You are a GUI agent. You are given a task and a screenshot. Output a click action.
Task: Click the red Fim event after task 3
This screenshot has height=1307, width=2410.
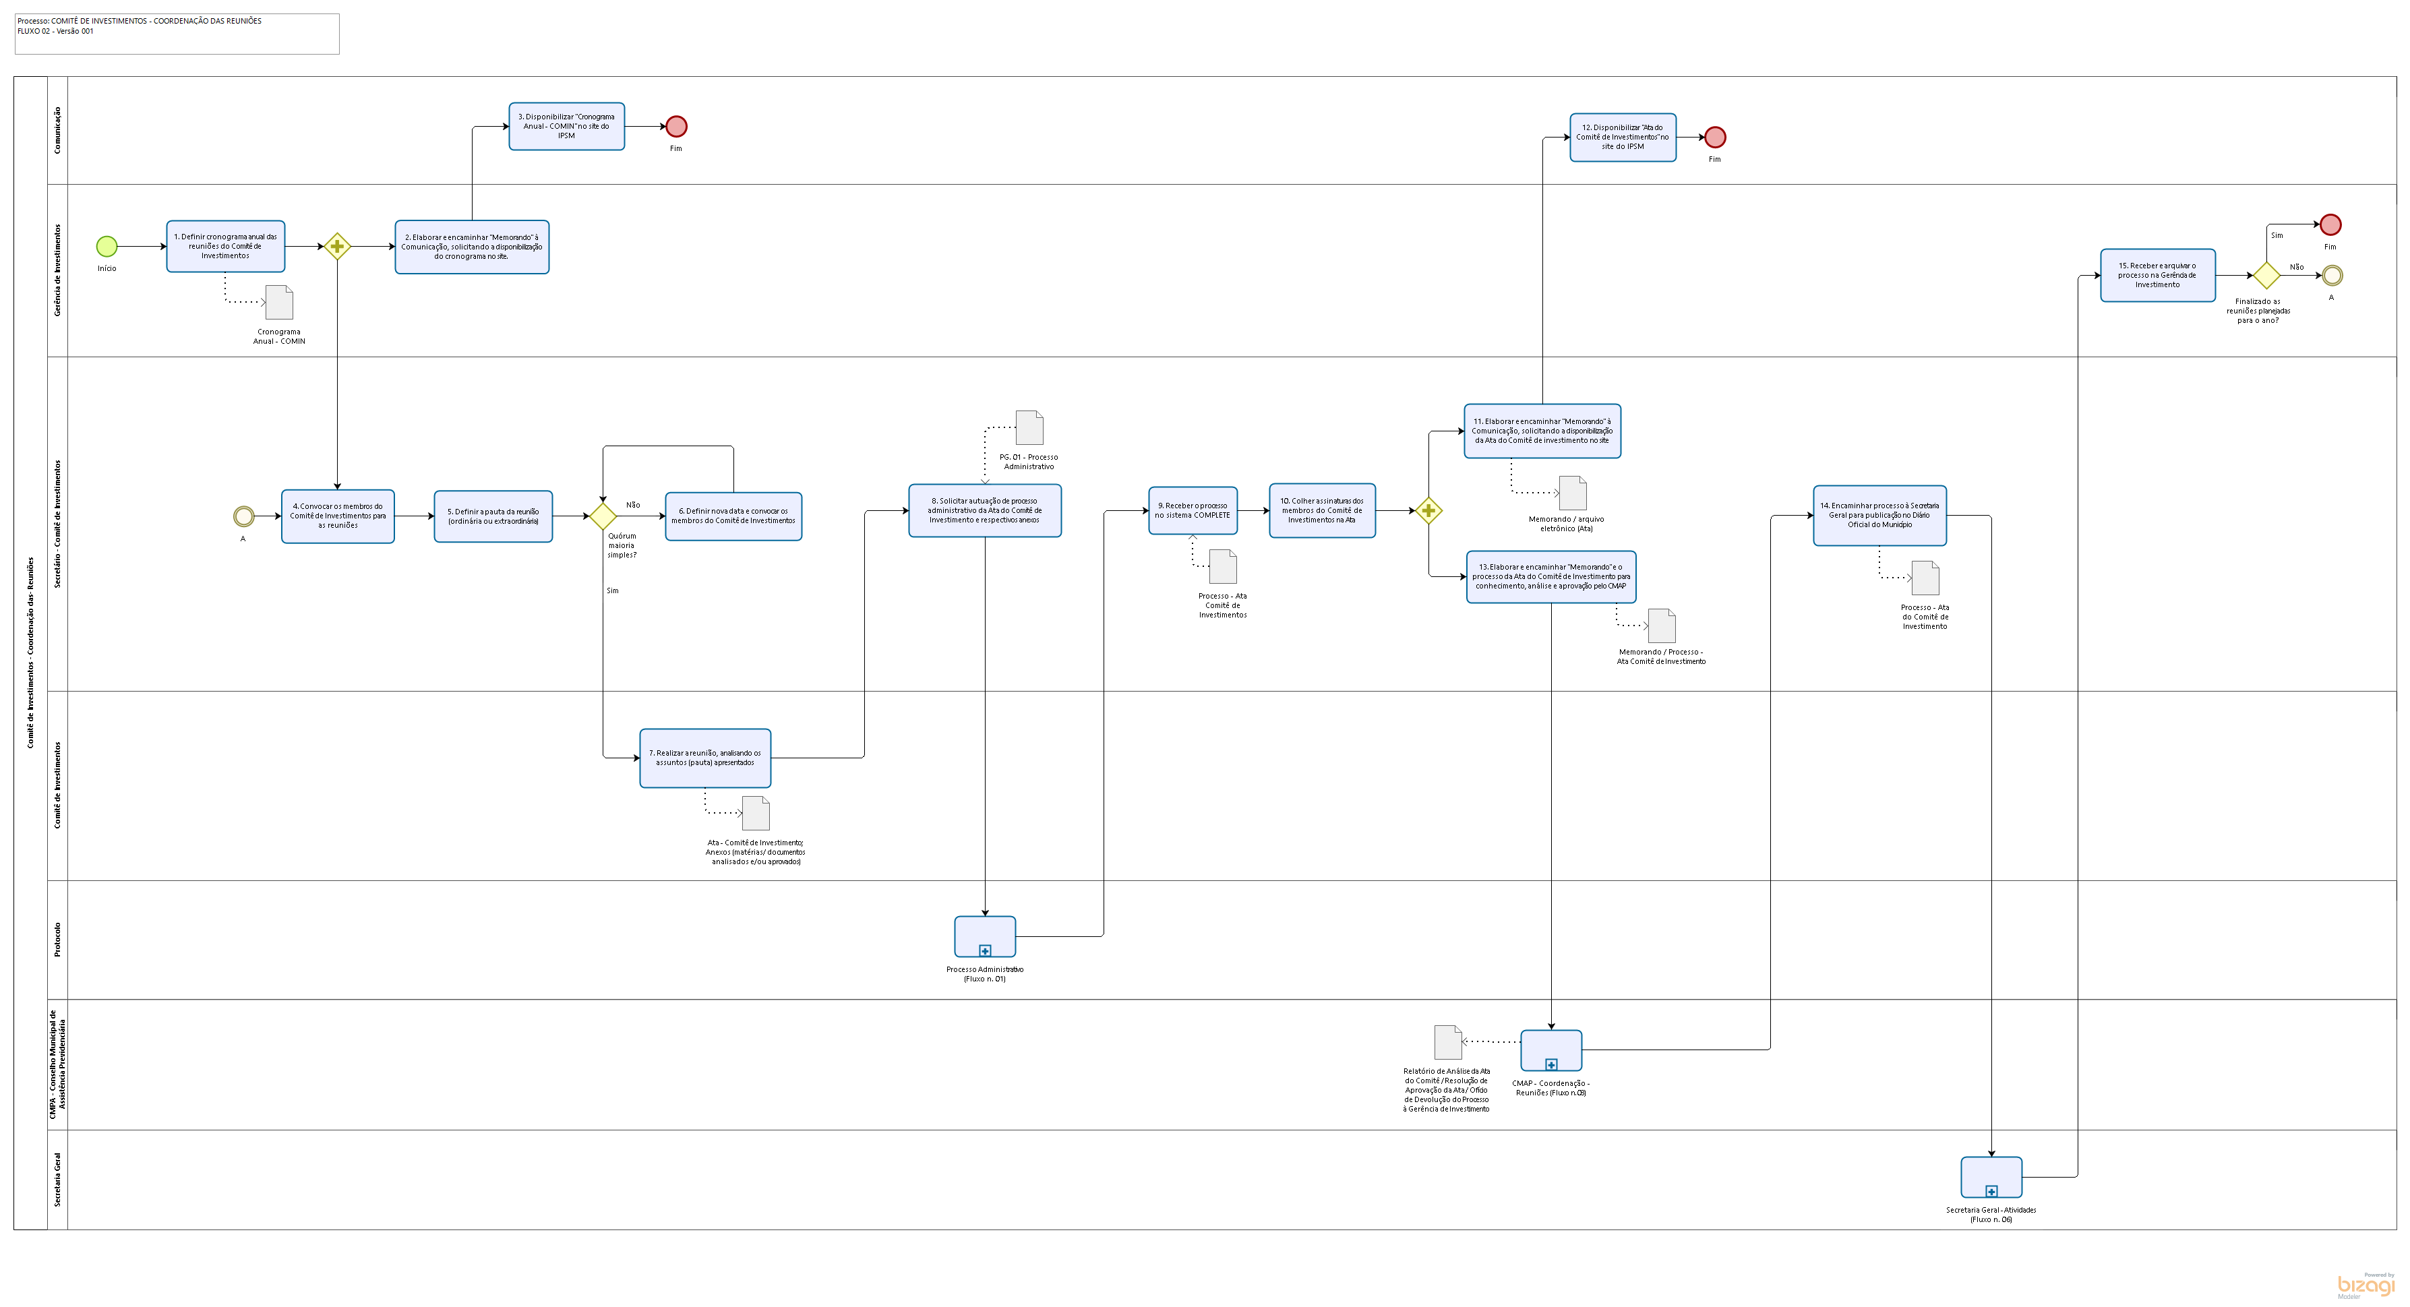pyautogui.click(x=675, y=126)
